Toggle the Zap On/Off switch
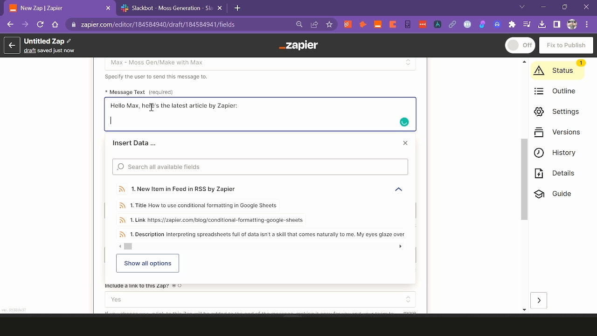Image resolution: width=597 pixels, height=336 pixels. [520, 45]
